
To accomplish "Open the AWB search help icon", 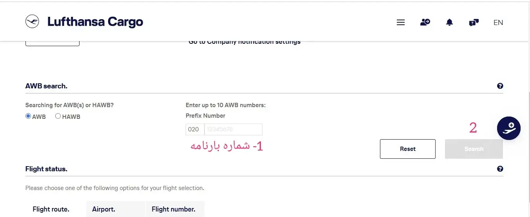I will (500, 86).
